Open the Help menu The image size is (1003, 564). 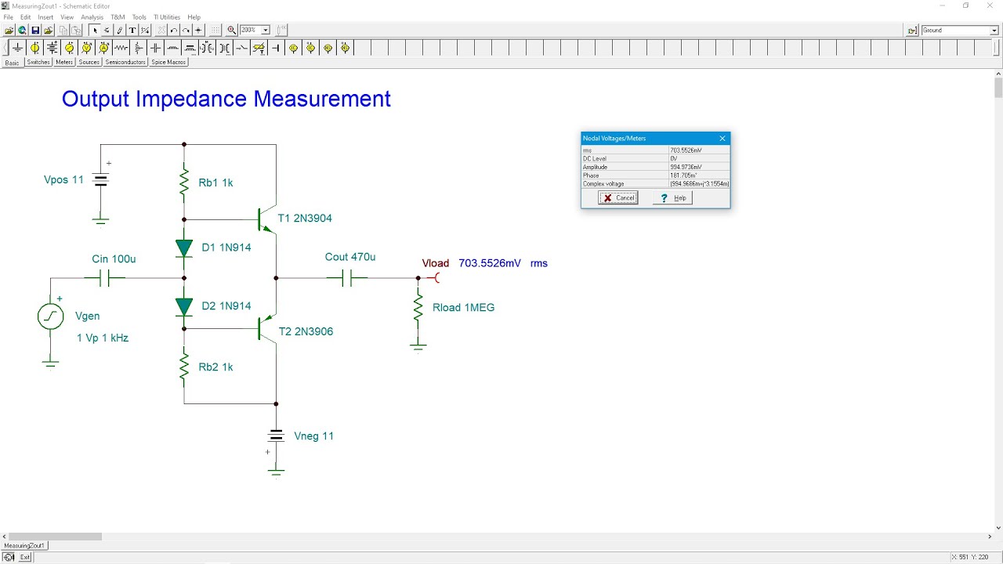click(x=194, y=16)
